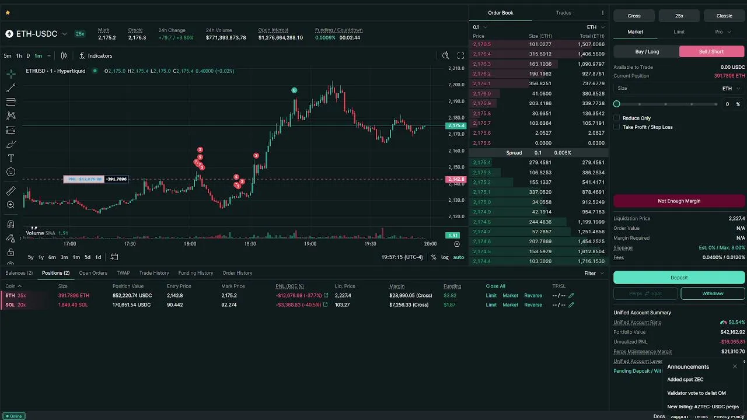Viewport: 747px width, 420px height.
Task: Open the Balances (2) tab
Action: [x=19, y=273]
